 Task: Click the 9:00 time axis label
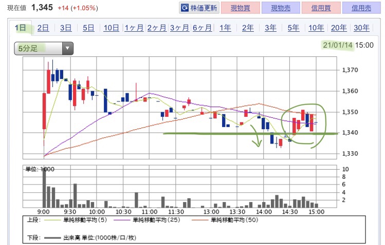[44, 212]
